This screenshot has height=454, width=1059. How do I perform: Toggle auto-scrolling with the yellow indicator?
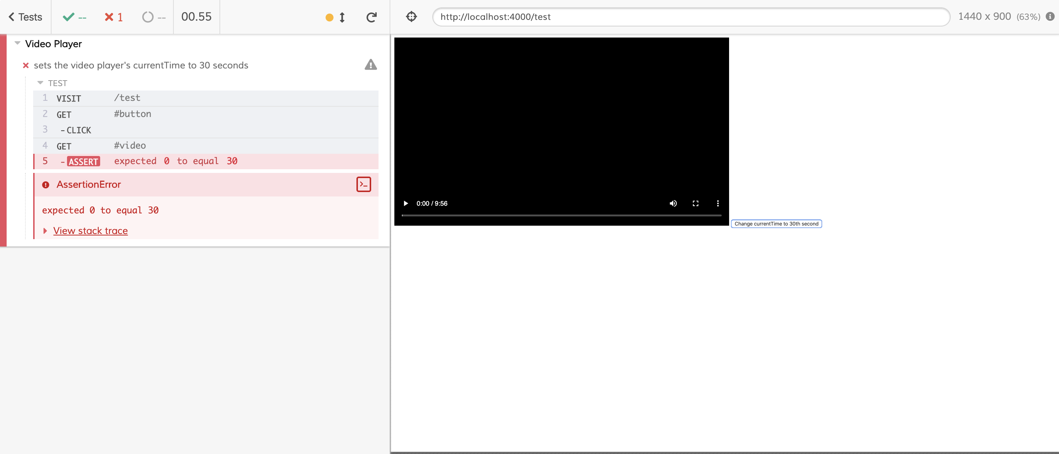point(330,17)
